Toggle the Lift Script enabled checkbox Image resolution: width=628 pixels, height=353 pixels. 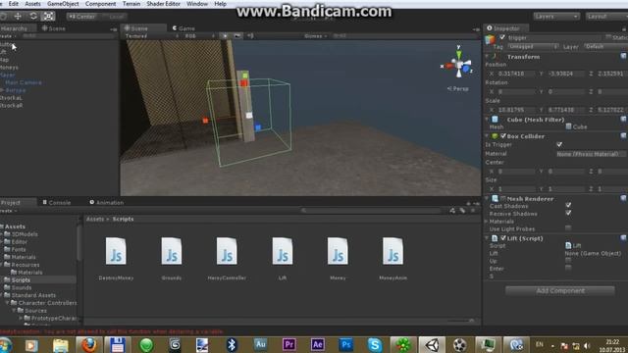(503, 238)
